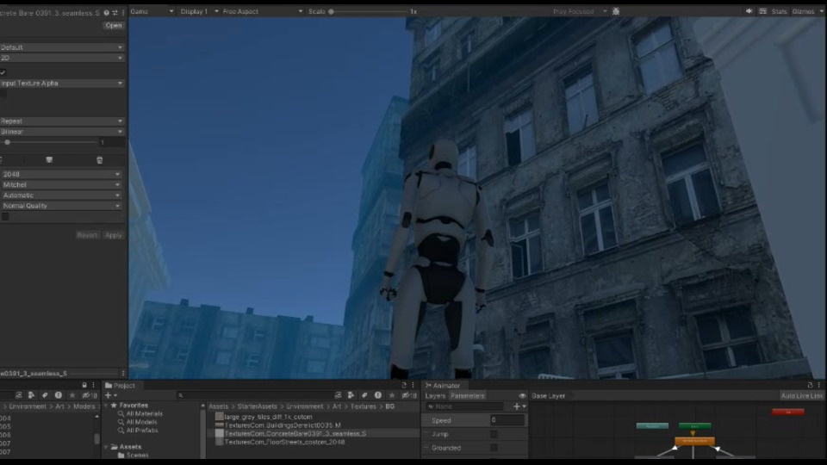Collapse the Assets tree folder

pos(106,447)
